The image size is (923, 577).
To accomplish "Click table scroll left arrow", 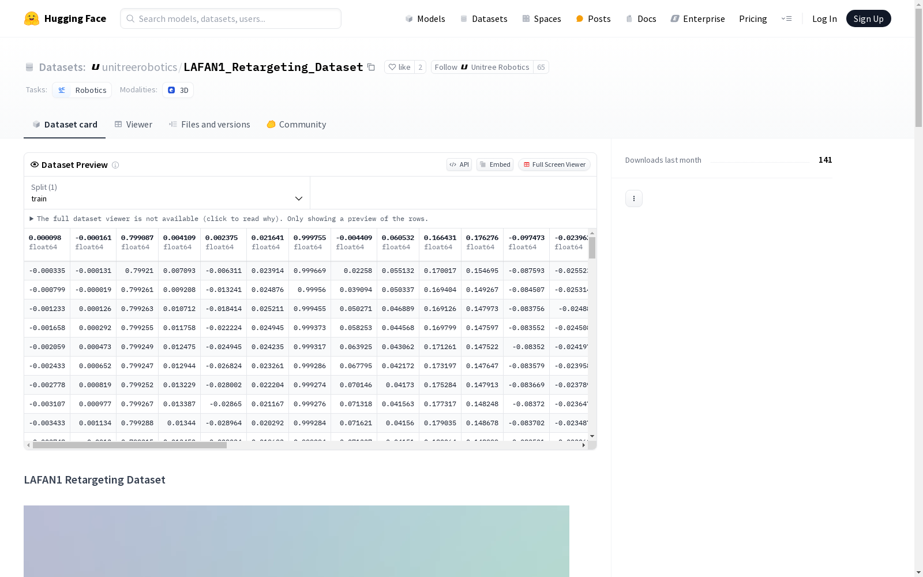I will point(28,445).
